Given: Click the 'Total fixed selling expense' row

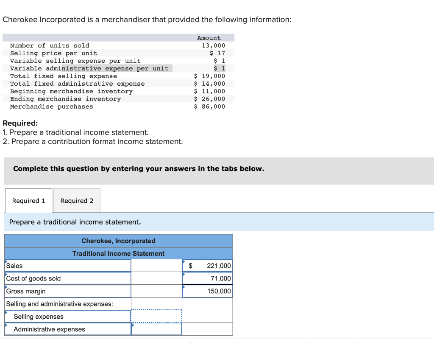Looking at the screenshot, I should pos(119,76).
